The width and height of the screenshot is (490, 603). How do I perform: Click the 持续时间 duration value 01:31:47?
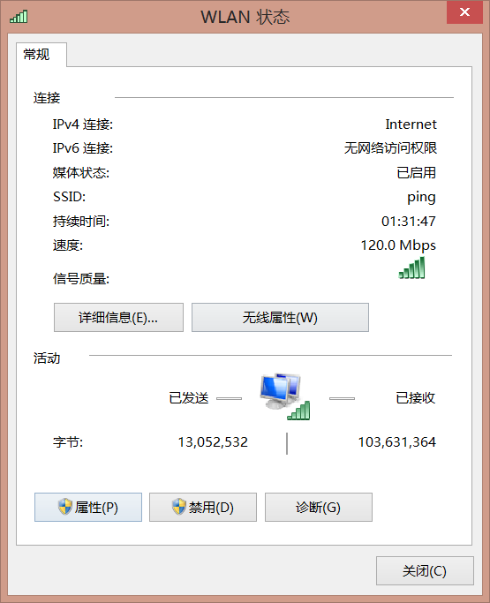pos(409,221)
